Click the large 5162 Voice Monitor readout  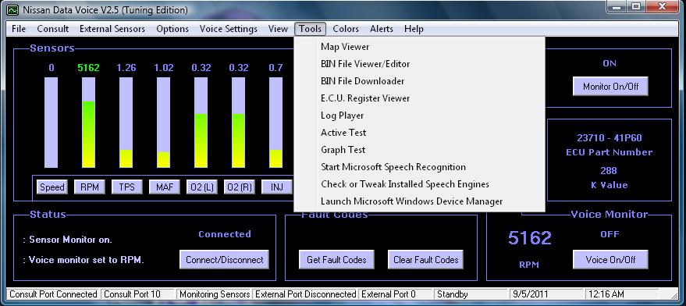(x=529, y=238)
